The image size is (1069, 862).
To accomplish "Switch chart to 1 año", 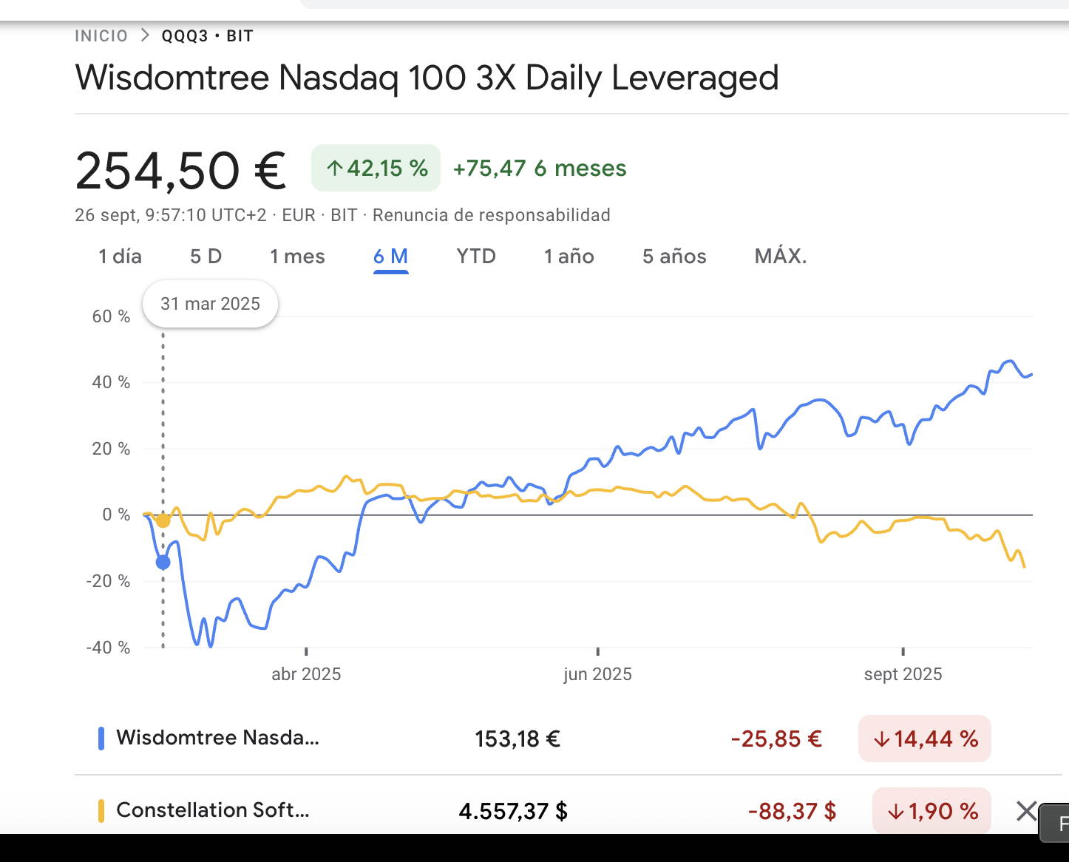I will click(x=569, y=257).
